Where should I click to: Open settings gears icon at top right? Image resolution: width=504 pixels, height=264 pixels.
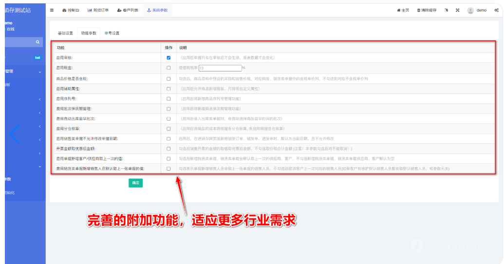coord(496,10)
